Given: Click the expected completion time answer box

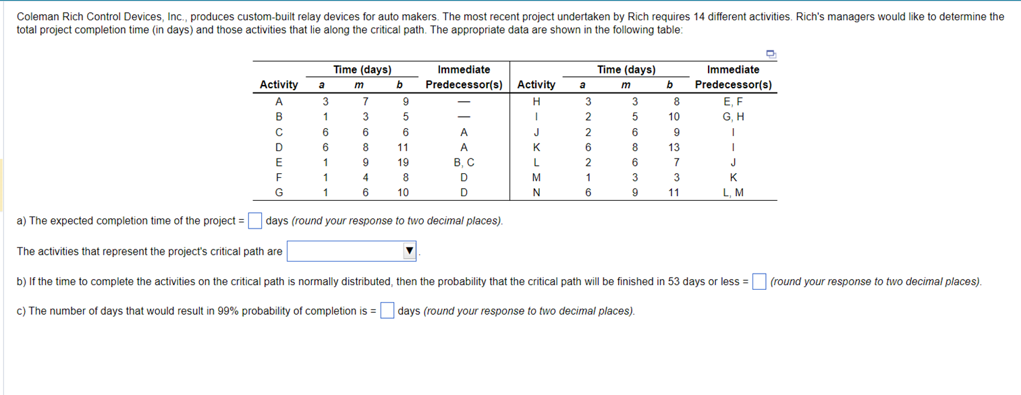Looking at the screenshot, I should pos(255,220).
